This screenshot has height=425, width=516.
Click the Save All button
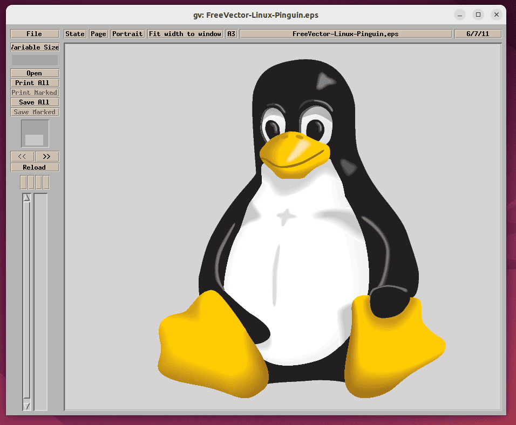[x=35, y=102]
